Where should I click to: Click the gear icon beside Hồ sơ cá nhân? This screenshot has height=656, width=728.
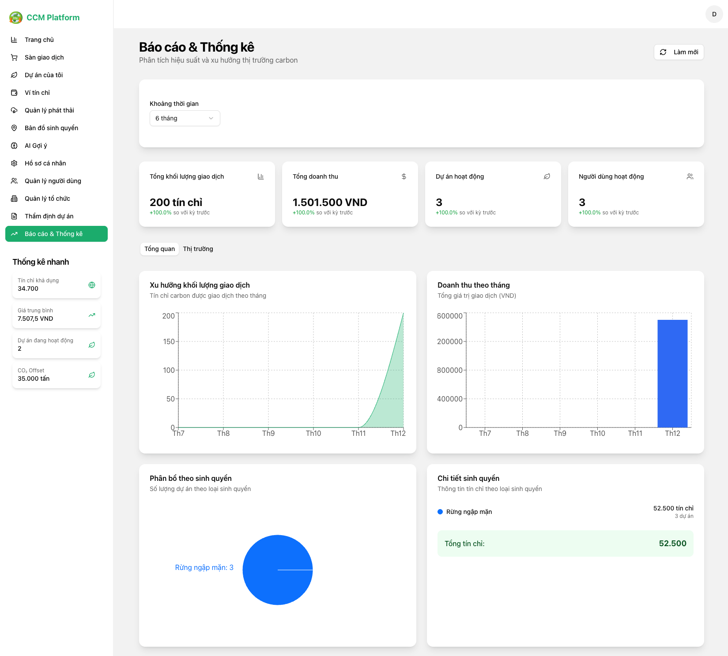click(x=14, y=163)
